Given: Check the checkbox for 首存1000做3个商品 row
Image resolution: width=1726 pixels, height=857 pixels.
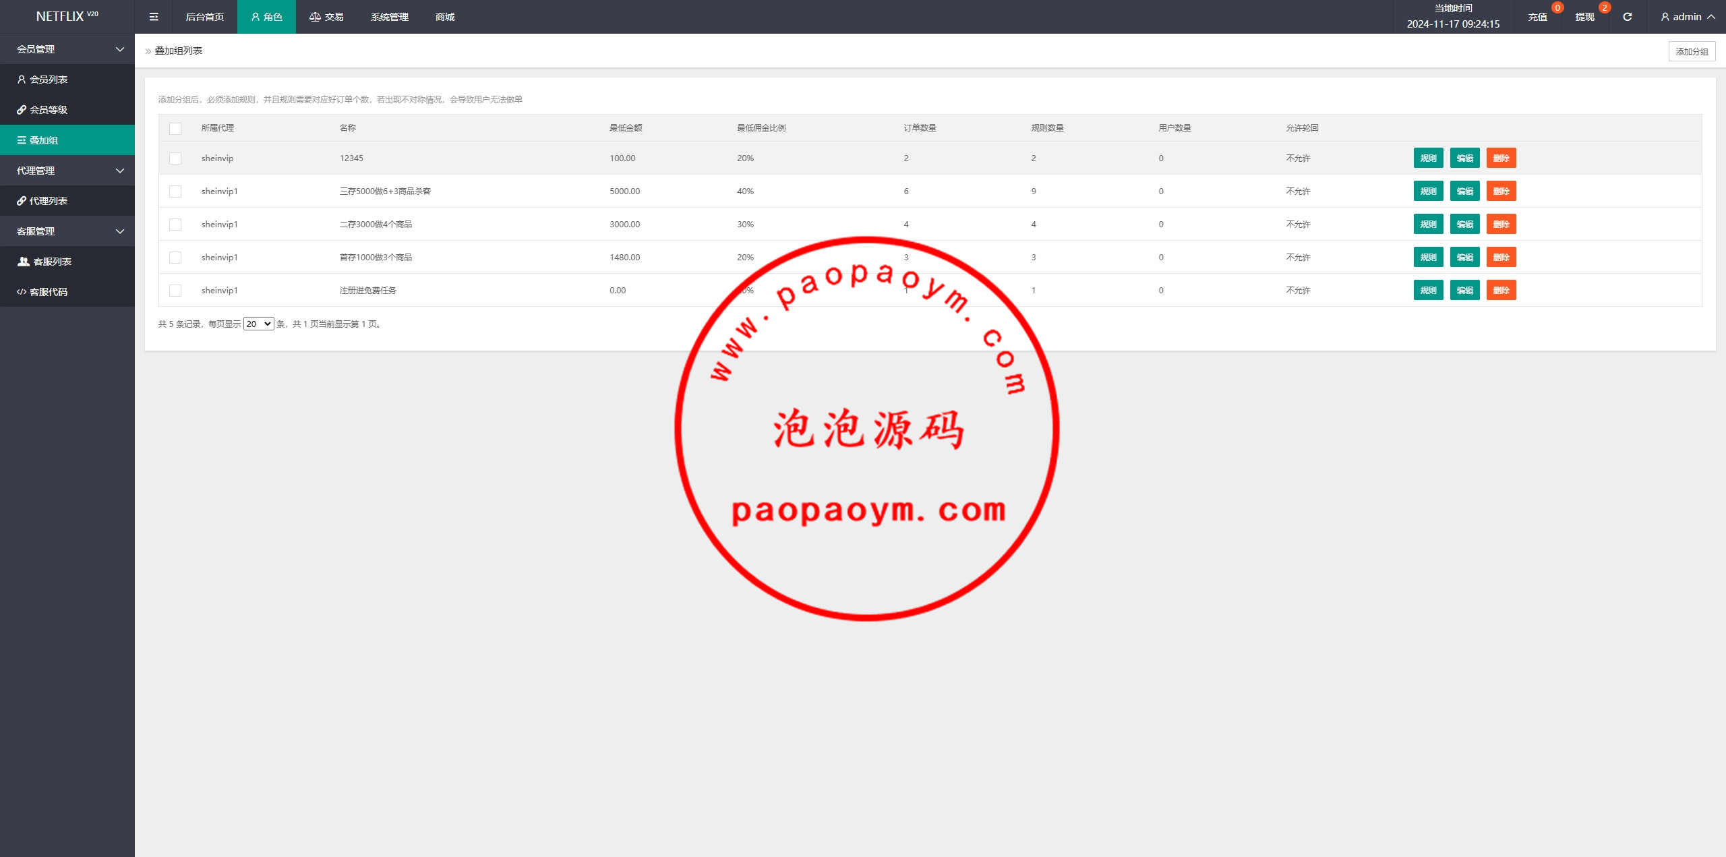Looking at the screenshot, I should 175,258.
